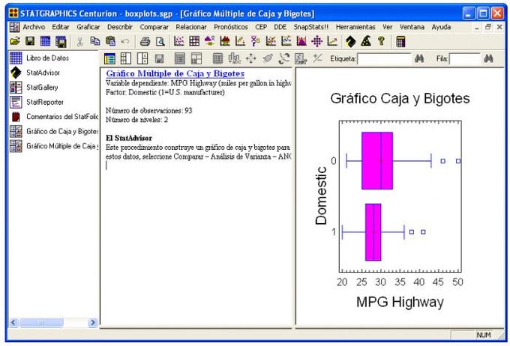This screenshot has width=510, height=346.
Task: Open the Ayuda menu
Action: coord(441,27)
